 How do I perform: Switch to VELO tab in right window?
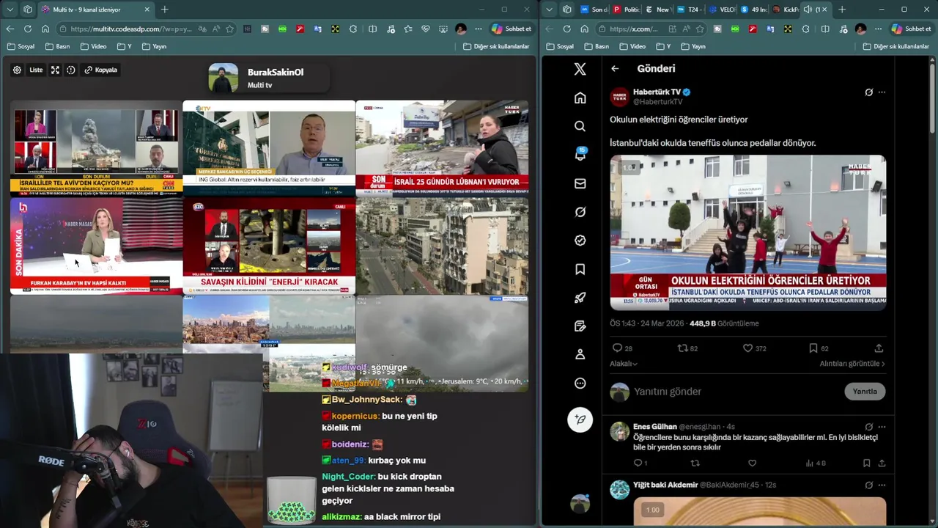pyautogui.click(x=721, y=10)
